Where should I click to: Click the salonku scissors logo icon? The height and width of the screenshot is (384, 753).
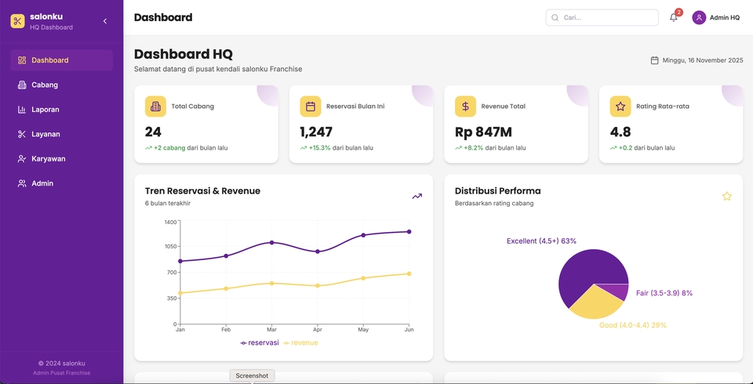17,21
